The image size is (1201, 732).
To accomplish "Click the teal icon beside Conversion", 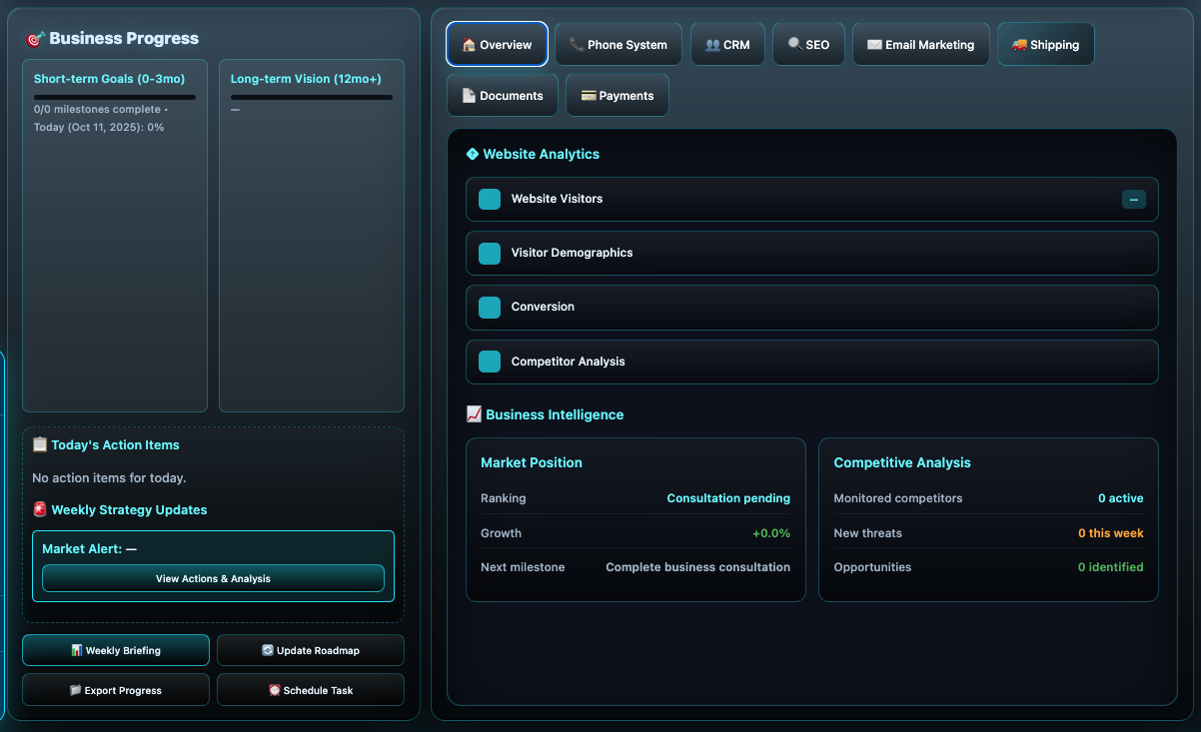I will pyautogui.click(x=490, y=308).
